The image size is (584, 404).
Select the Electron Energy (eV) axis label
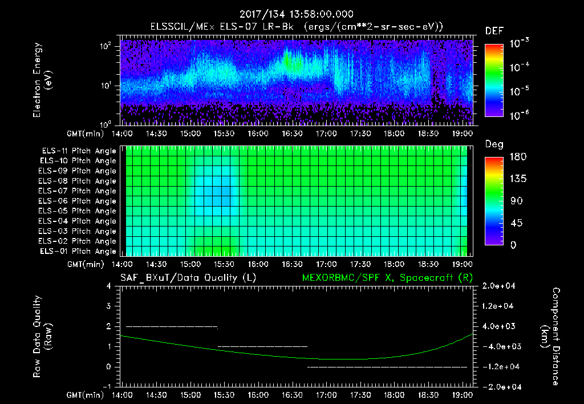(42, 80)
